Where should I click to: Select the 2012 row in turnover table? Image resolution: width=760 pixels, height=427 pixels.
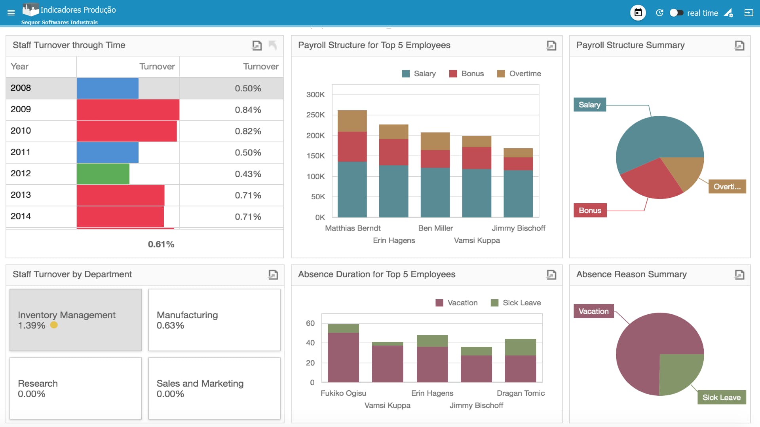144,174
